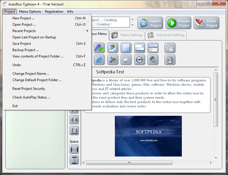Screen dimensions: 228x175
Task: Delete object using trash can icon
Action: (170, 60)
